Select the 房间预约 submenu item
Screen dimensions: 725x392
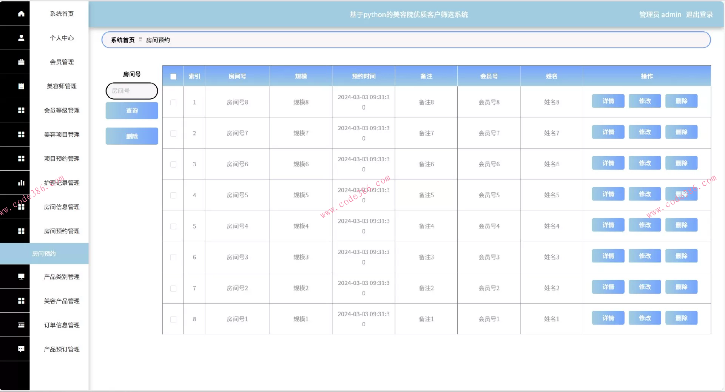44,254
